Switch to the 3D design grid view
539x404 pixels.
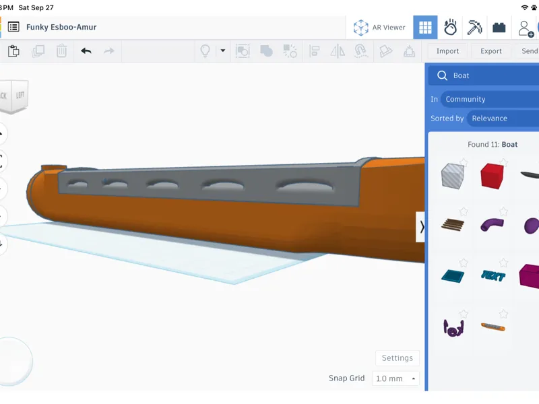(x=425, y=27)
